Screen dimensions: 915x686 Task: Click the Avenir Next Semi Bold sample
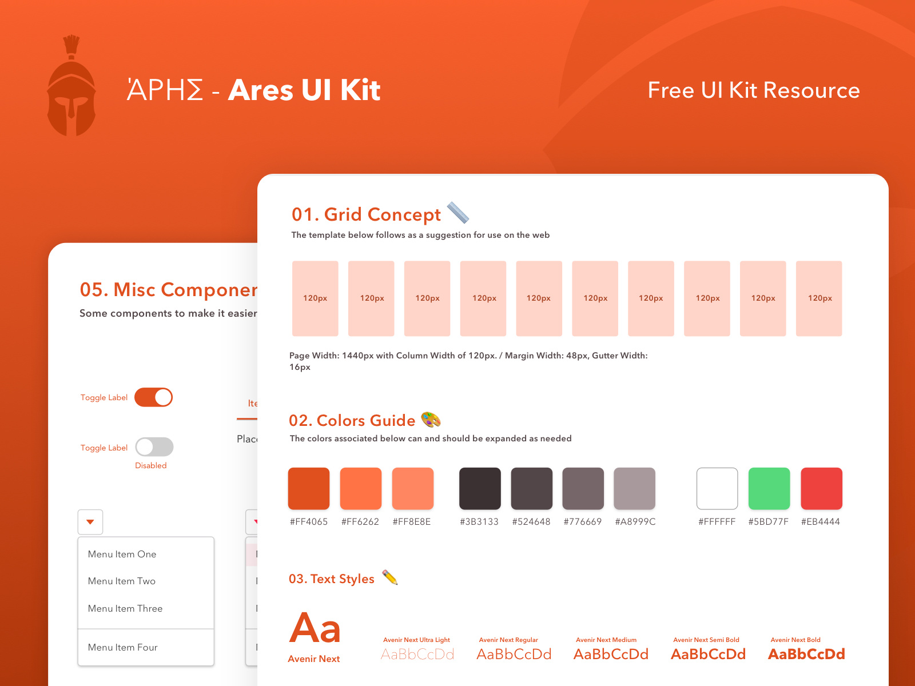(708, 649)
